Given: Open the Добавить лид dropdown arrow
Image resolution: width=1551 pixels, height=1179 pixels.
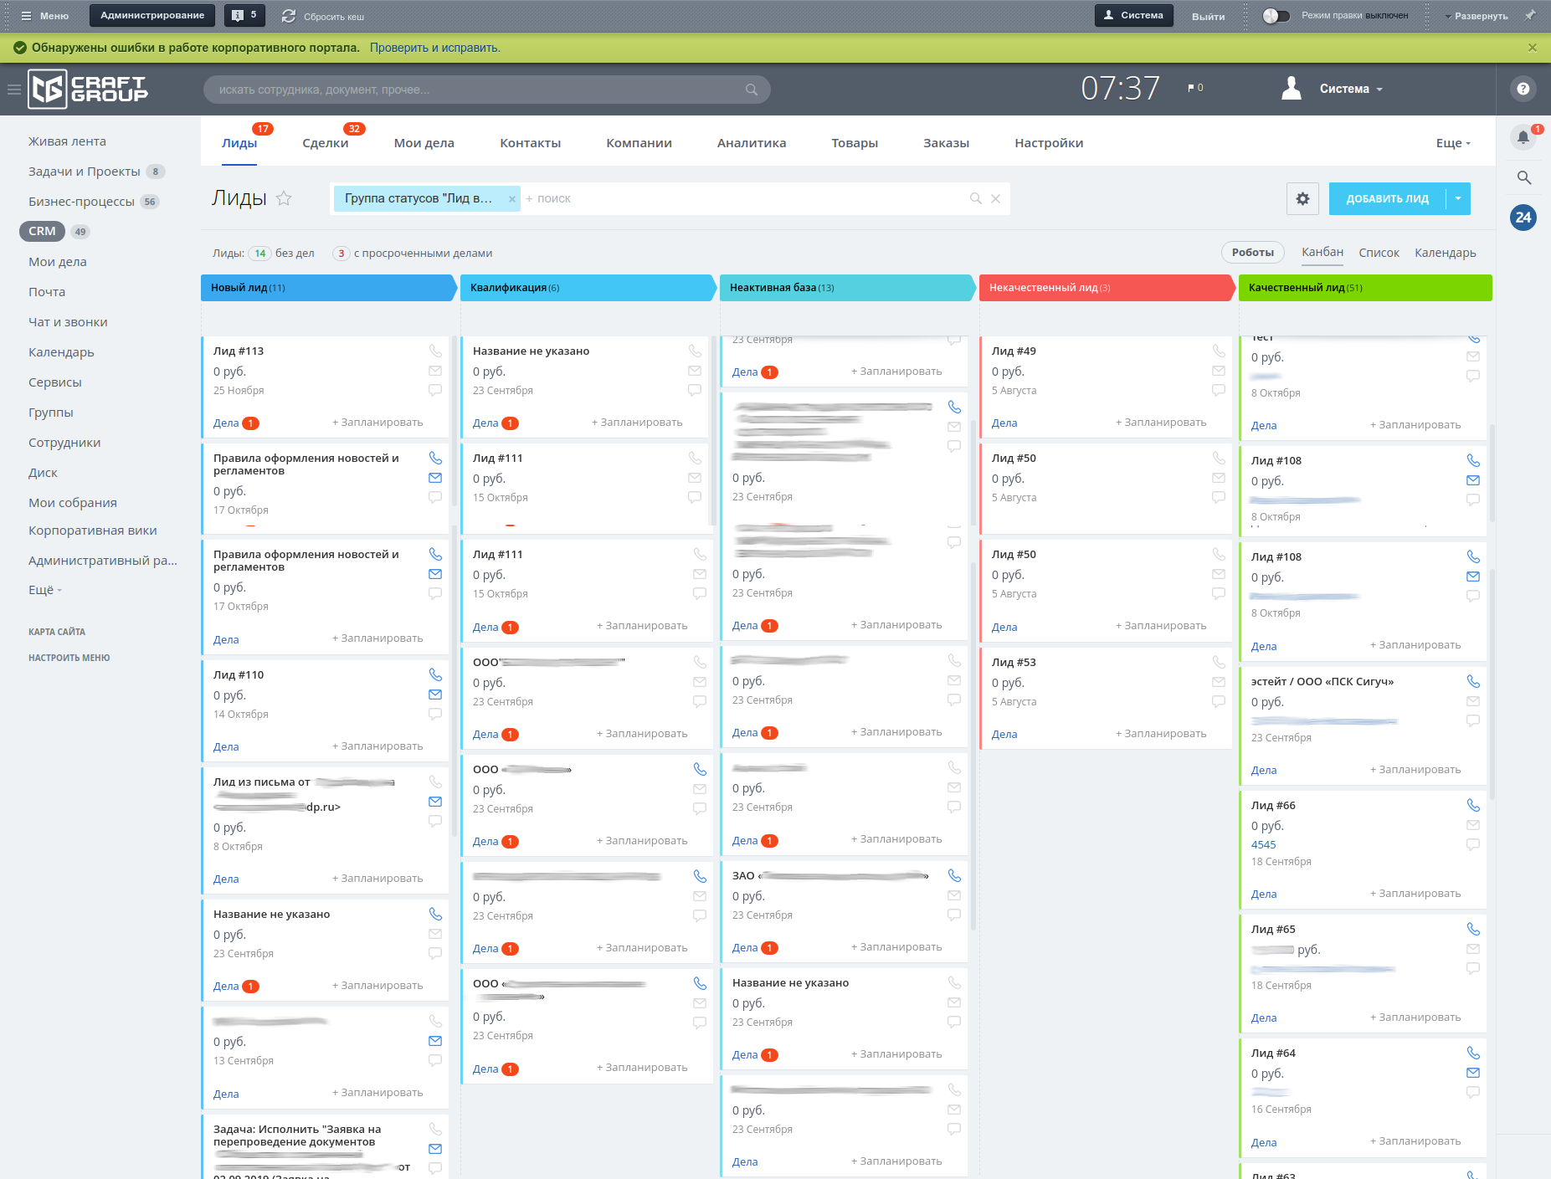Looking at the screenshot, I should [1458, 199].
